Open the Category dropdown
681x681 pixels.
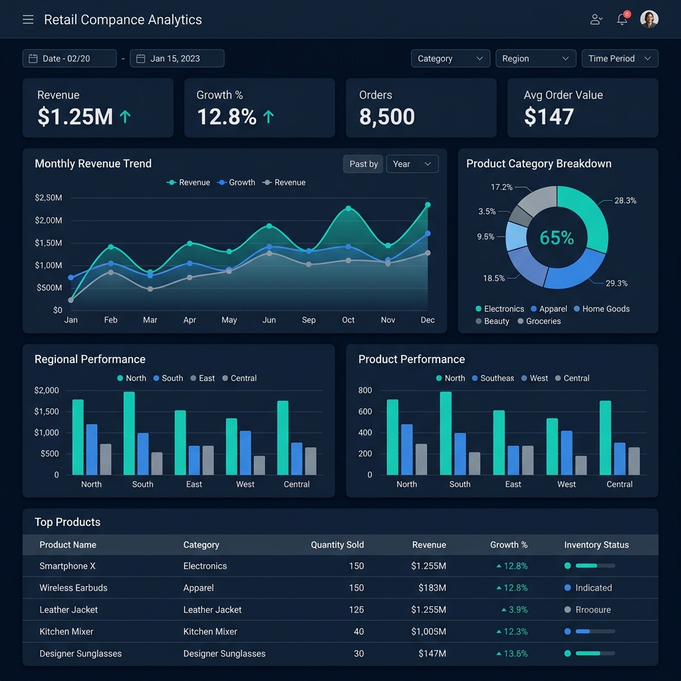pos(450,59)
